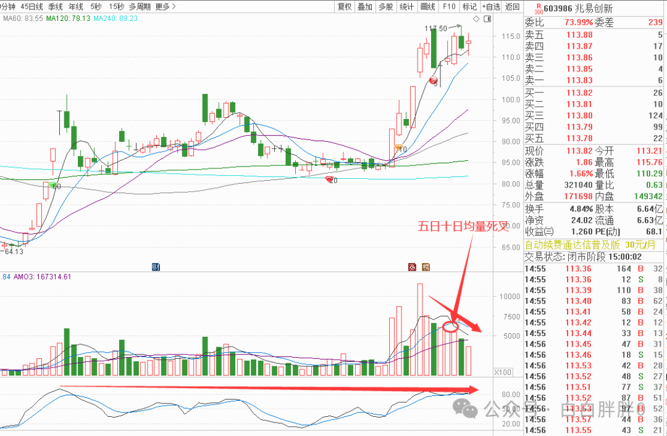
Task: Click the 画线 drawing tools button
Action: [427, 6]
